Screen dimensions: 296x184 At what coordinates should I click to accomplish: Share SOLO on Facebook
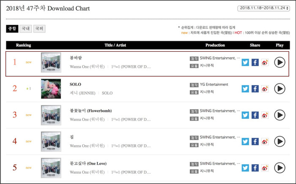(255, 88)
